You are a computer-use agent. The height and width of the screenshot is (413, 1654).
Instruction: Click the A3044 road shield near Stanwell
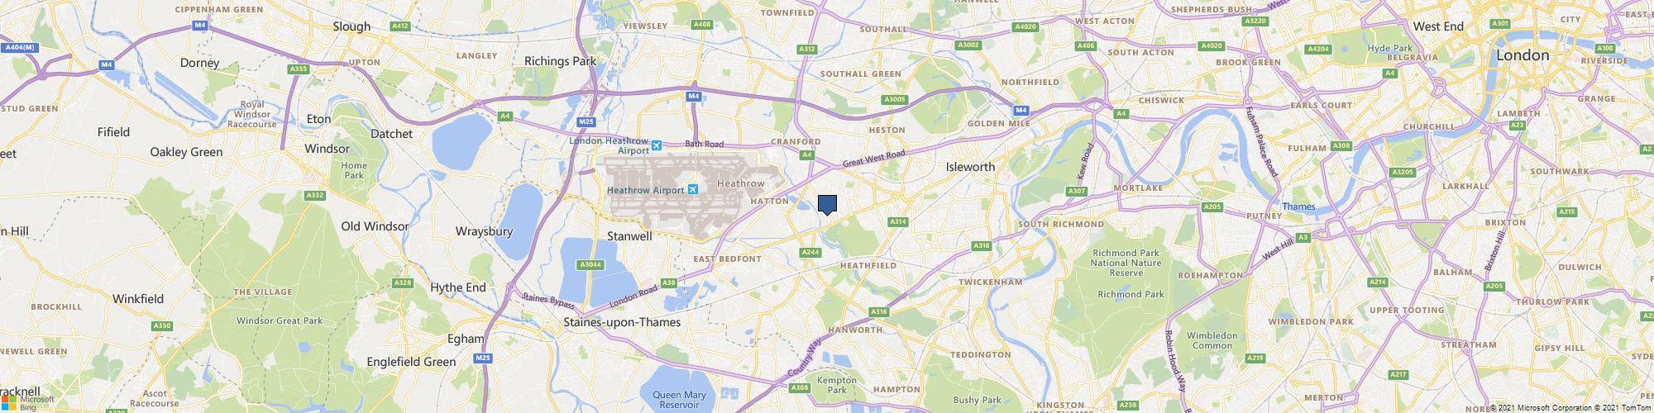(x=590, y=264)
